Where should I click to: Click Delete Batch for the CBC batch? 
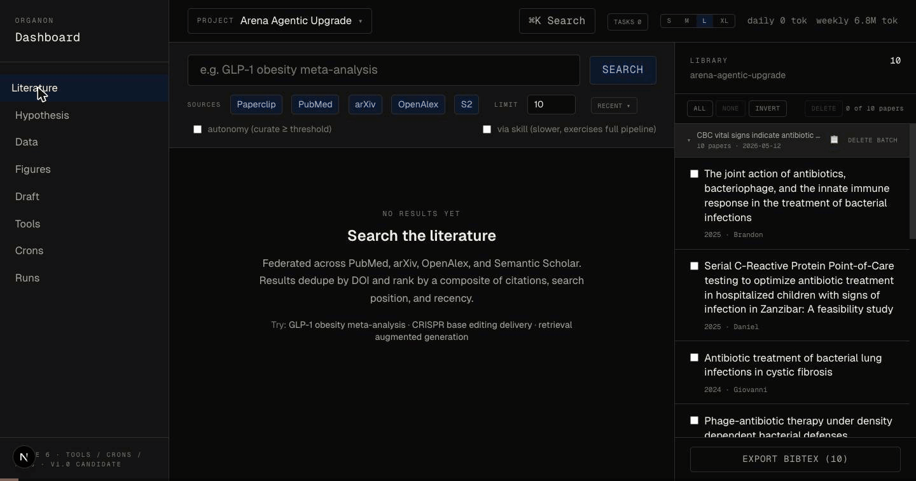tap(873, 140)
